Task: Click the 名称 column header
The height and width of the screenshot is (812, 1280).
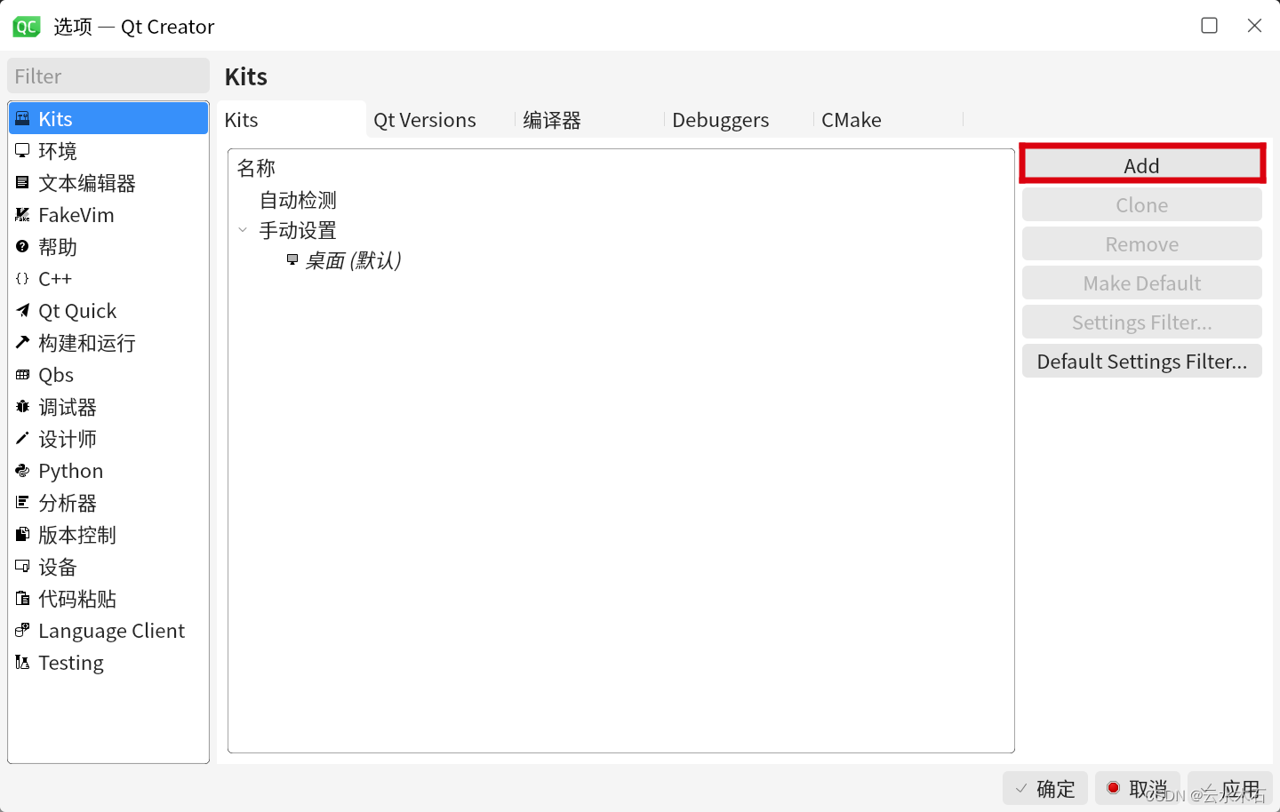Action: pyautogui.click(x=256, y=168)
